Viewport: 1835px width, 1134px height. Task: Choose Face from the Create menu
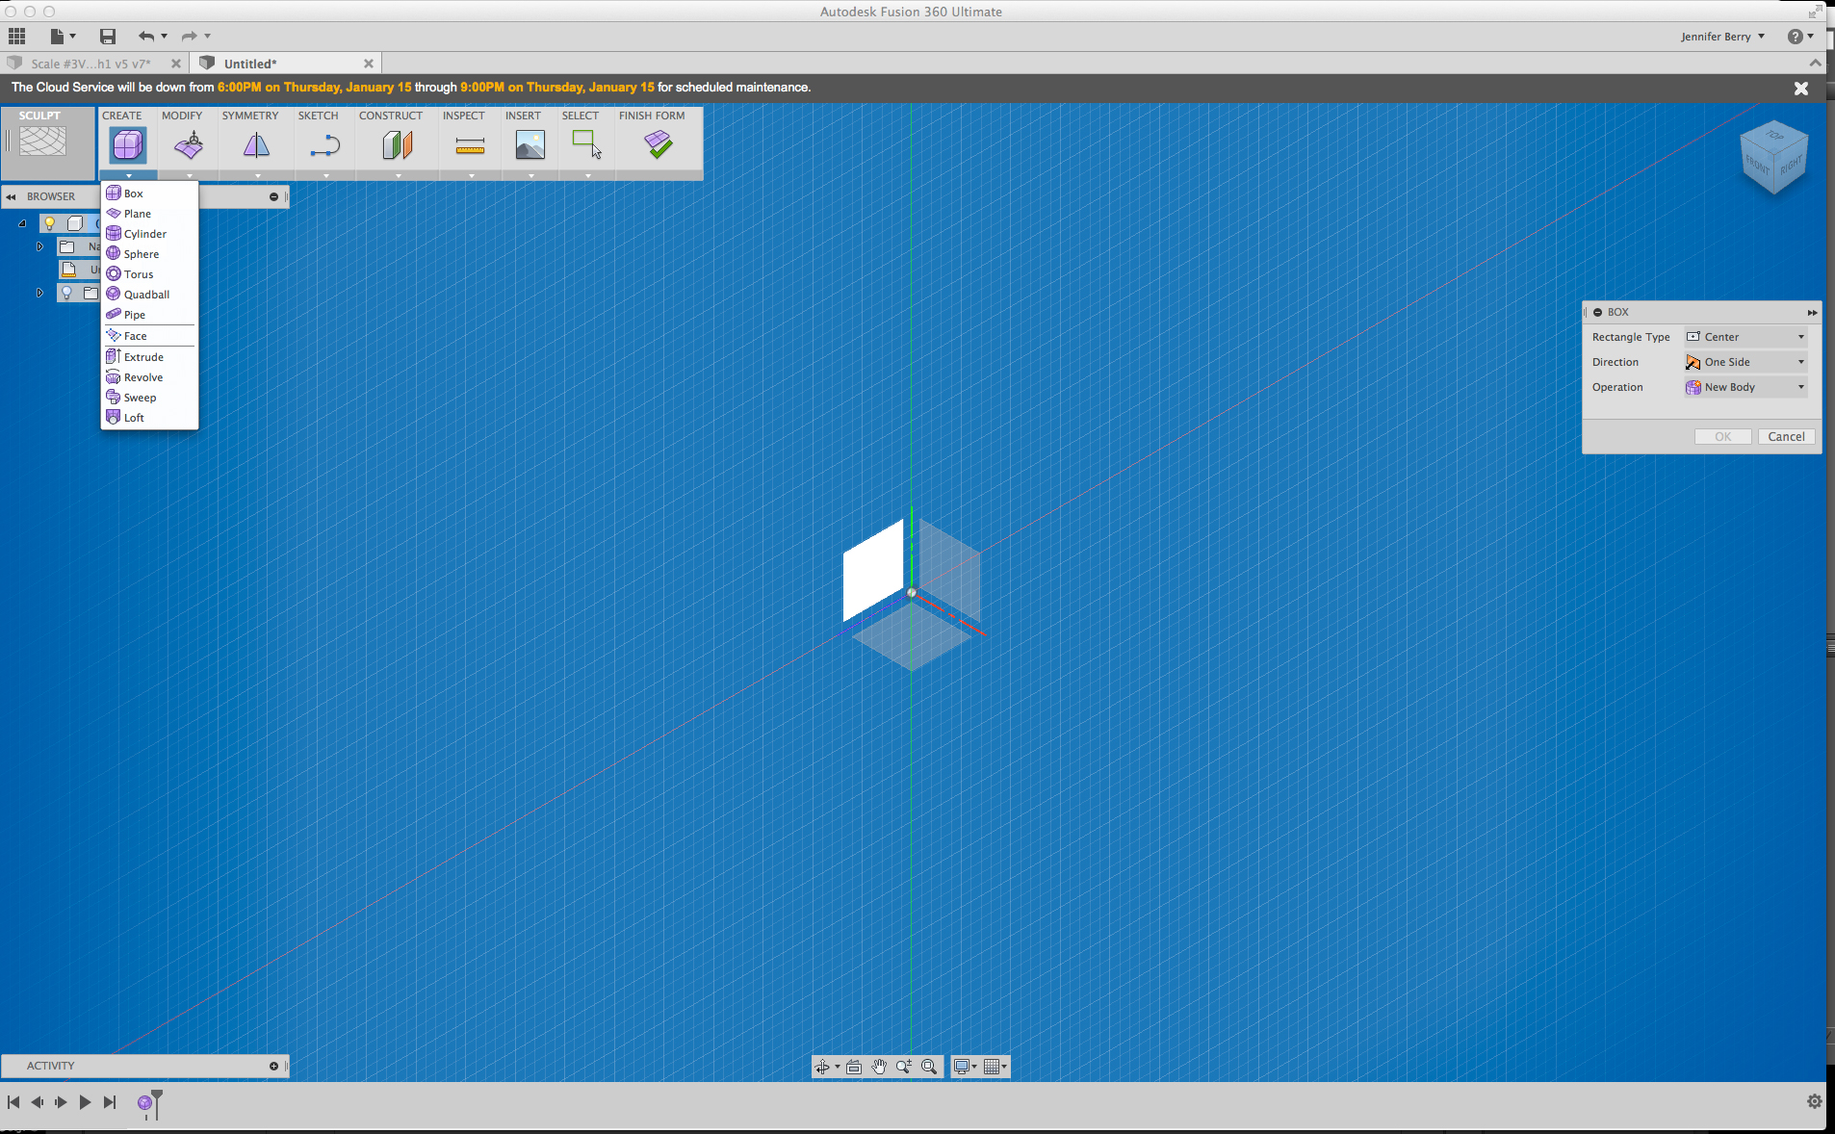click(x=149, y=336)
